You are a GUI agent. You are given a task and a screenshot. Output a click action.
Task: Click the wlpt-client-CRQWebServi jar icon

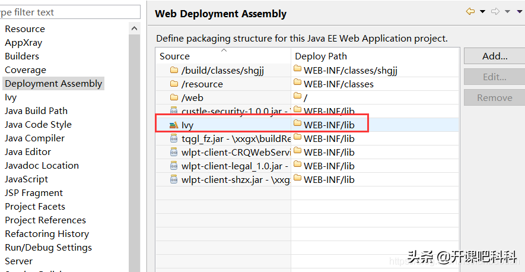[x=174, y=152]
